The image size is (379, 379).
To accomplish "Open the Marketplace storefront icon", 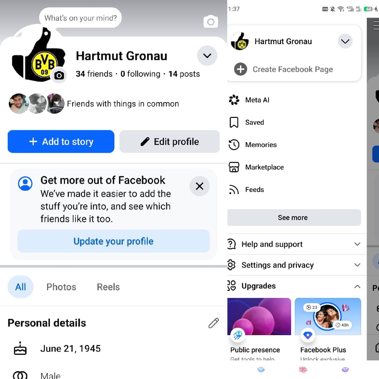I will coord(234,167).
